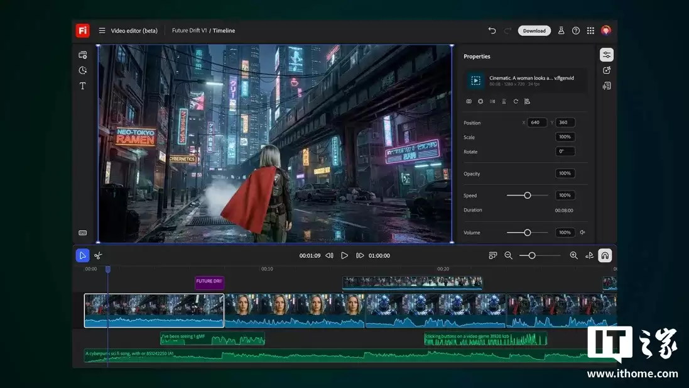Switch to the second panel tab on the right sidebar
689x388 pixels.
(606, 70)
